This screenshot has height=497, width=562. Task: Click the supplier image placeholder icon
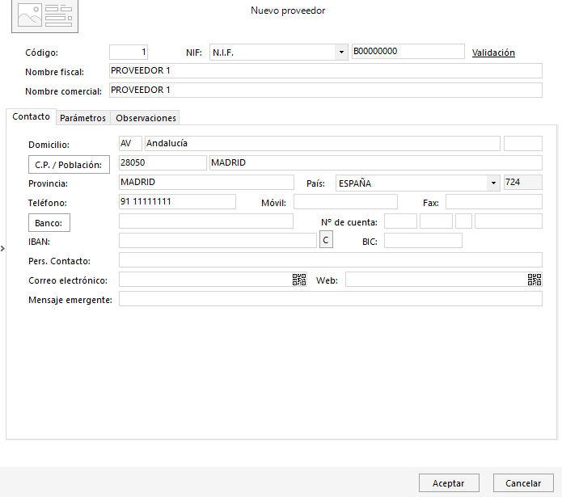coord(44,15)
